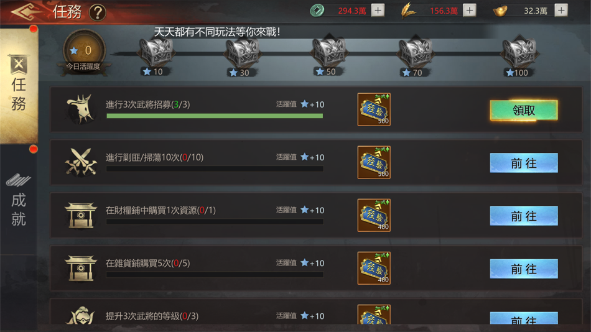Viewport: 591px width, 332px height.
Task: Select the 任務 tab in sidebar
Action: click(19, 85)
